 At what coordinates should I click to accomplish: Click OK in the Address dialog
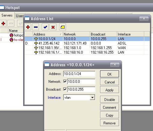pyautogui.click(x=109, y=74)
